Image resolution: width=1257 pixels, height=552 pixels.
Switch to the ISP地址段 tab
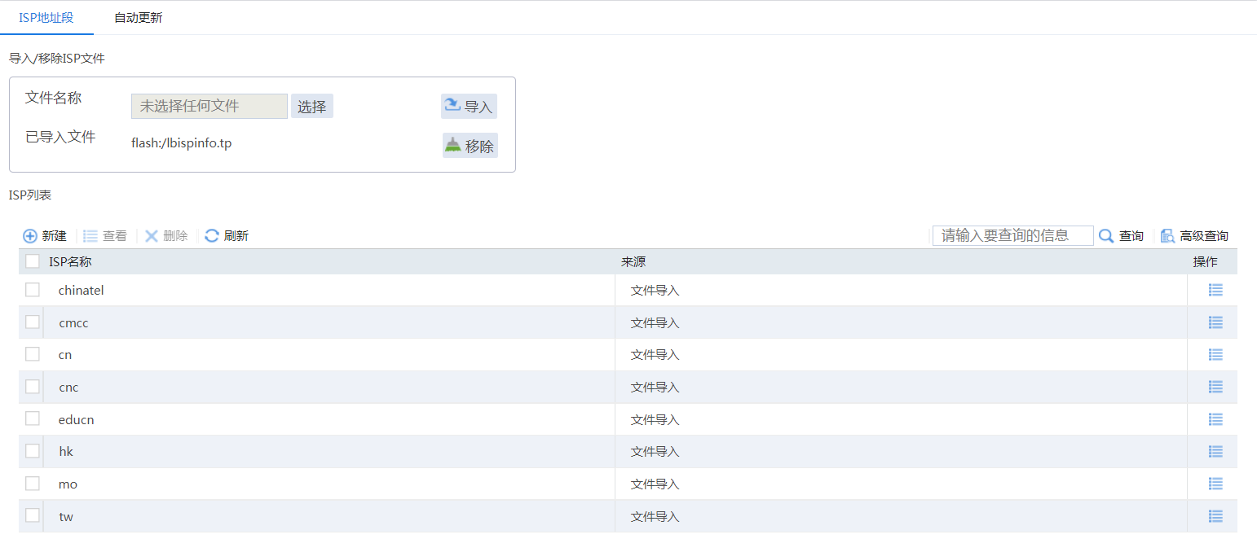46,17
